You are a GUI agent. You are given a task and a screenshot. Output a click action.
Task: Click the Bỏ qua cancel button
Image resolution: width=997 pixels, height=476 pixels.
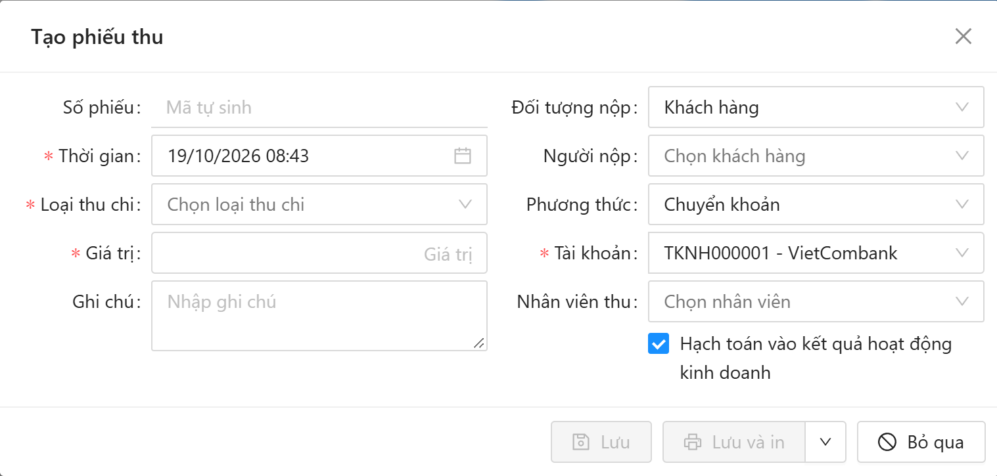pyautogui.click(x=921, y=442)
